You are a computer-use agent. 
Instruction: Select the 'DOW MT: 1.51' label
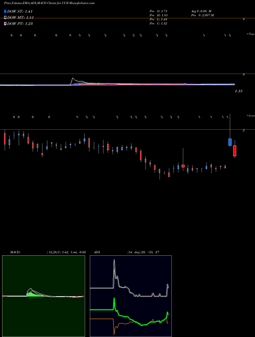pyautogui.click(x=20, y=18)
